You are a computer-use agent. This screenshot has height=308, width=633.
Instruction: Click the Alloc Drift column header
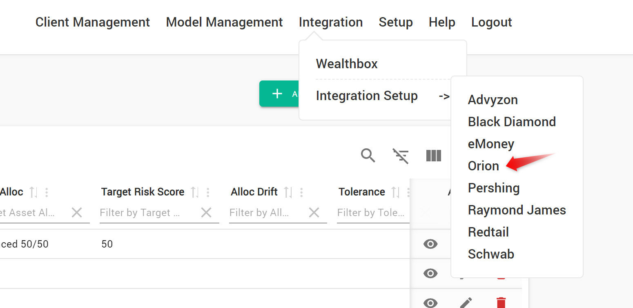(x=254, y=192)
